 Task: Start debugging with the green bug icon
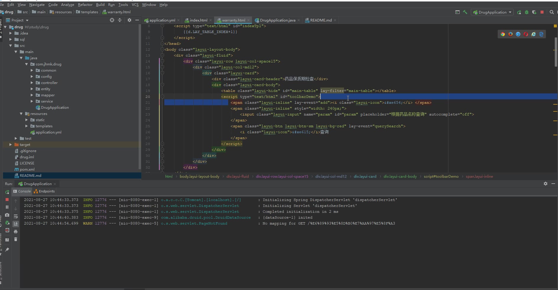click(x=527, y=12)
